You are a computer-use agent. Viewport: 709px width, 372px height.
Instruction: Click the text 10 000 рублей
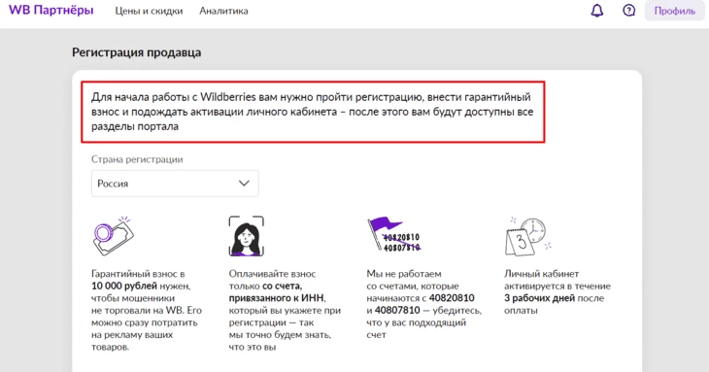124,287
